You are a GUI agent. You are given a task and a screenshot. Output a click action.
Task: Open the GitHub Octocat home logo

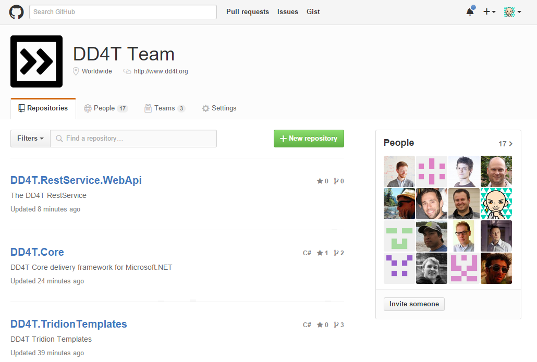tap(16, 12)
